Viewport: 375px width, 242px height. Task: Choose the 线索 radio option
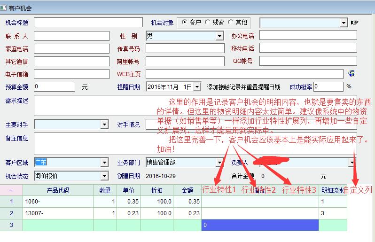click(x=208, y=22)
